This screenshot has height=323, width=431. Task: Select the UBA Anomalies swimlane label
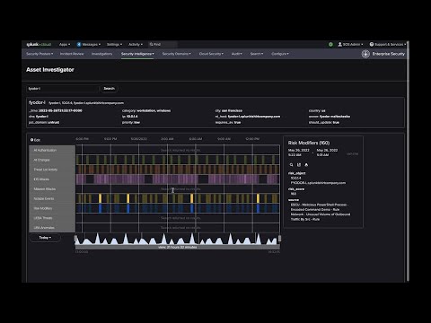click(x=52, y=228)
